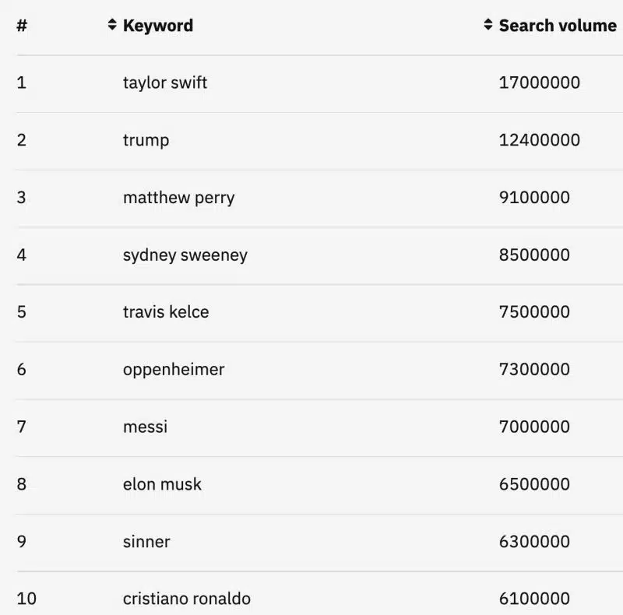This screenshot has height=615, width=623.
Task: Click the cristiano ronaldo keyword
Action: coord(187,599)
